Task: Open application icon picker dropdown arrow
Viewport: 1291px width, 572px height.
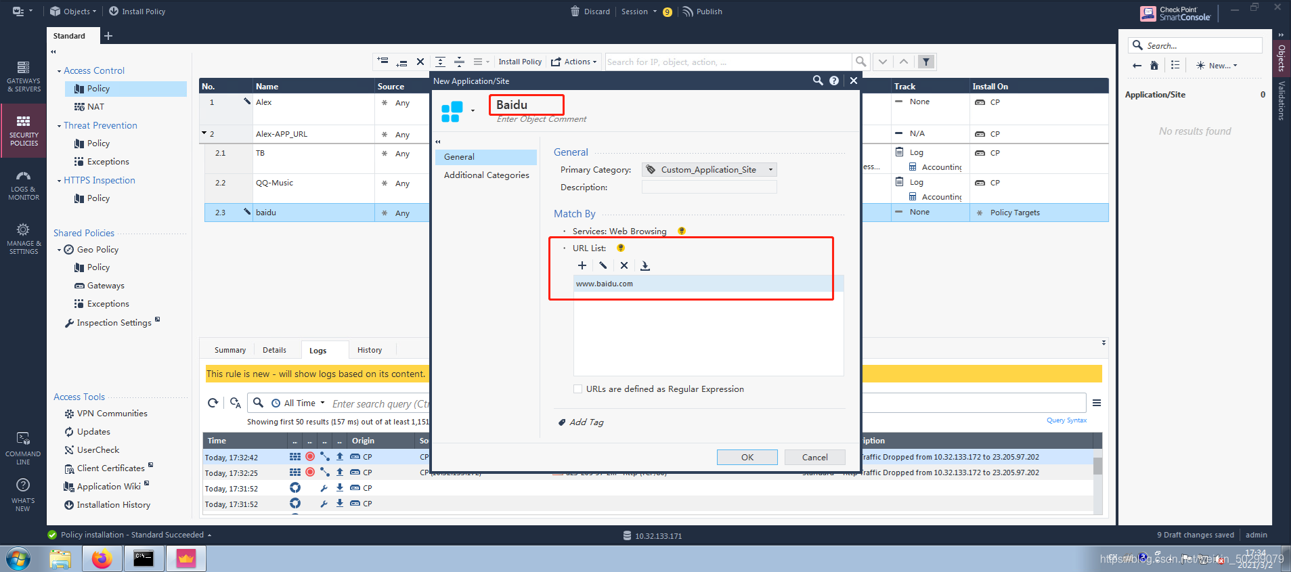Action: pos(473,111)
